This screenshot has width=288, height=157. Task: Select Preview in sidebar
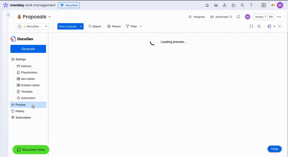[28, 105]
